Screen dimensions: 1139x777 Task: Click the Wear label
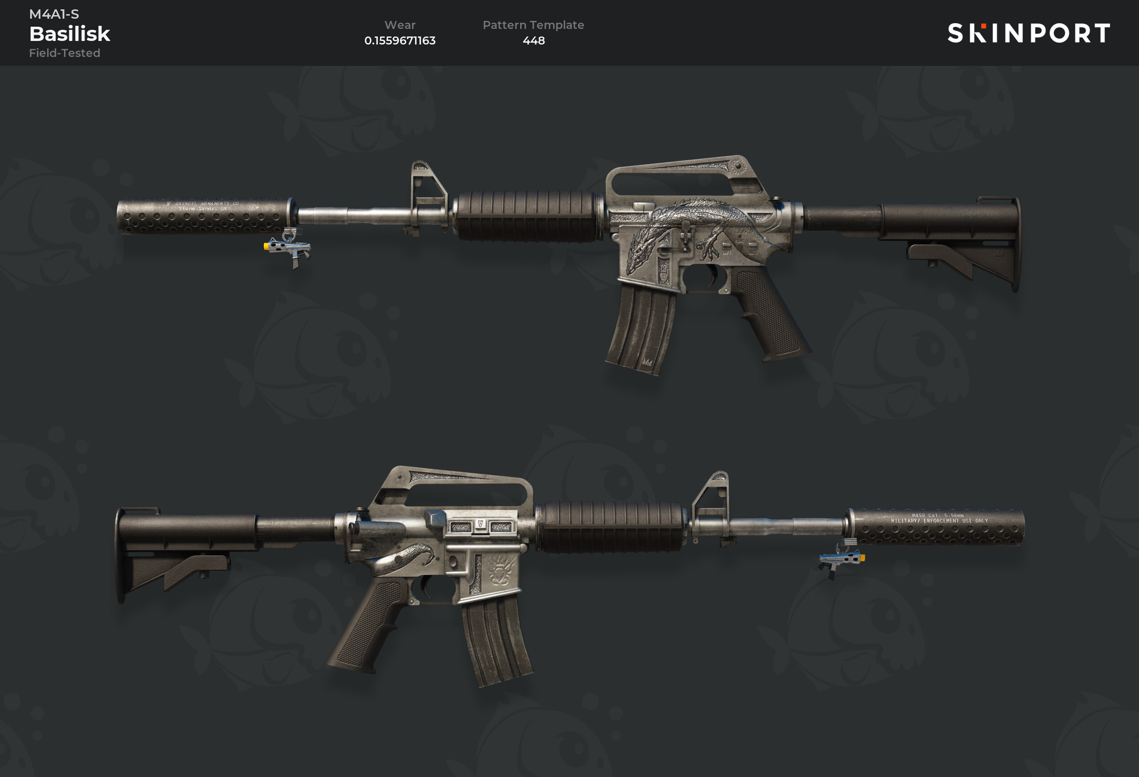(x=400, y=25)
